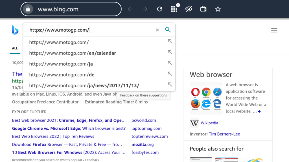Screen dimensions: 289x162
Task: Click the browser logos thumbnail image
Action: point(206,98)
